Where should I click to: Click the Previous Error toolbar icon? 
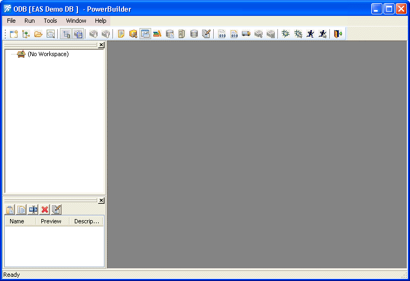pos(106,34)
